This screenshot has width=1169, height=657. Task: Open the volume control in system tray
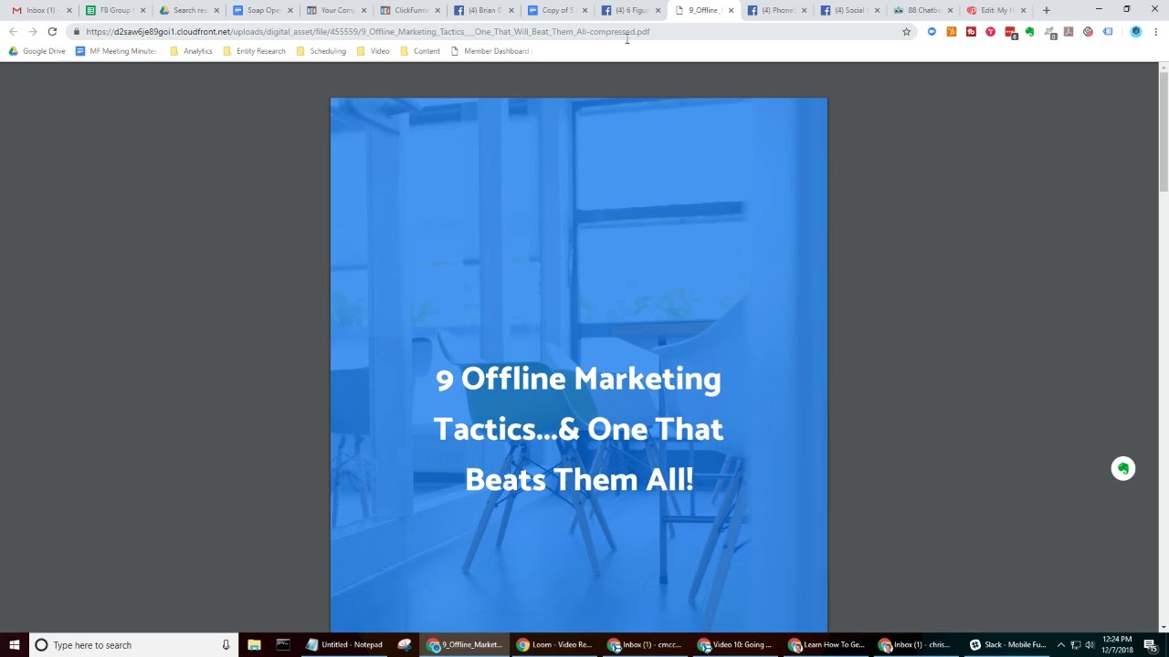pos(1090,645)
